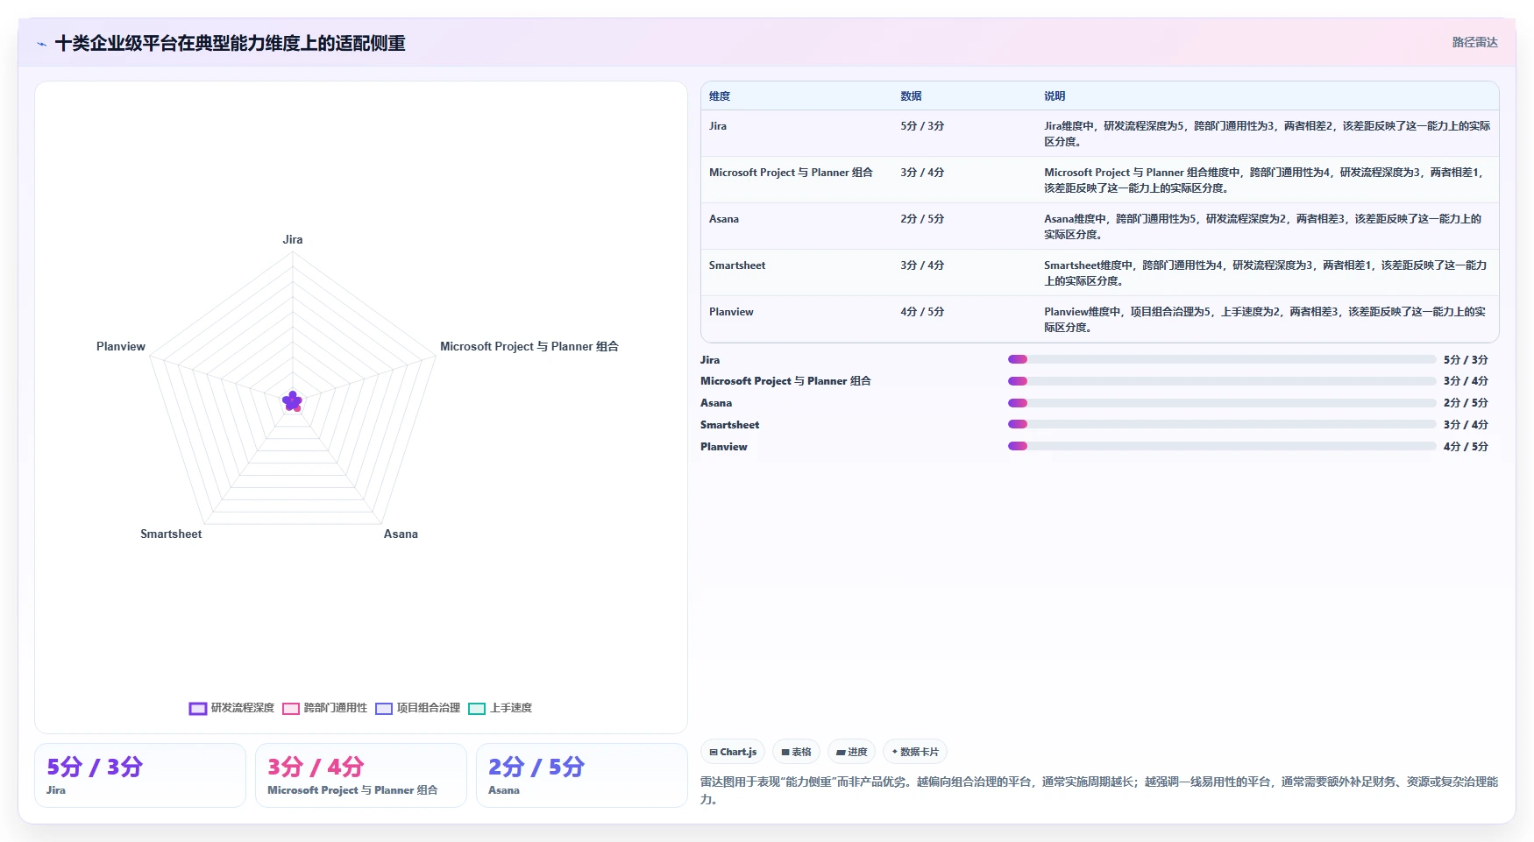Viewport: 1534px width, 842px height.
Task: Open the Microsoft Project 3分 / 4分 data card
Action: [x=361, y=775]
